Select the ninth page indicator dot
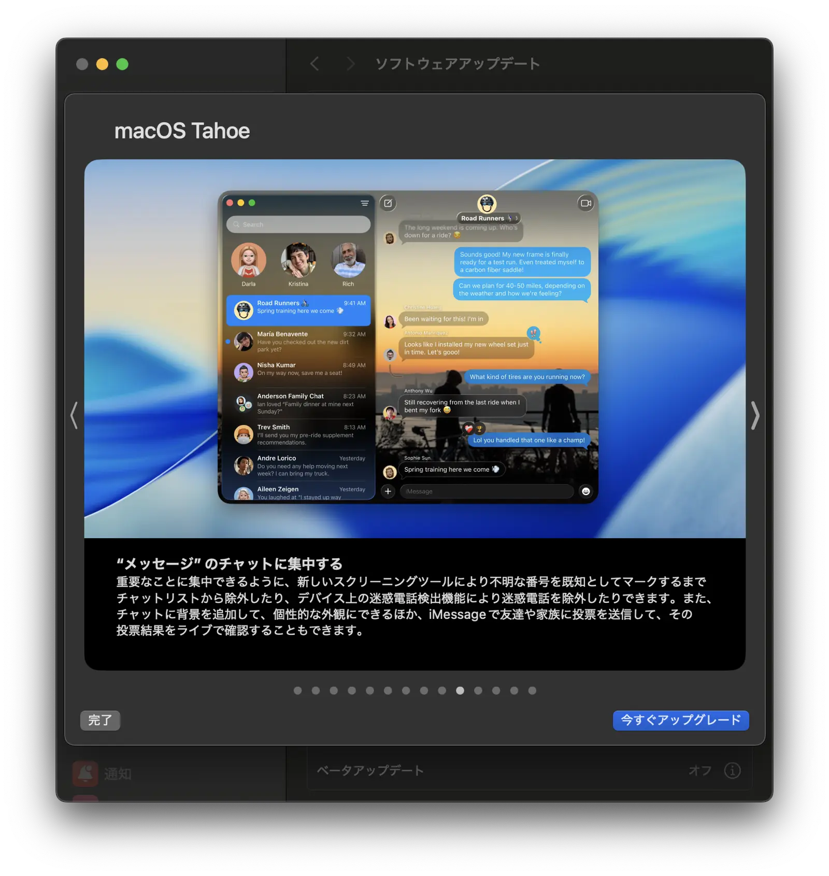The width and height of the screenshot is (829, 876). tap(442, 690)
